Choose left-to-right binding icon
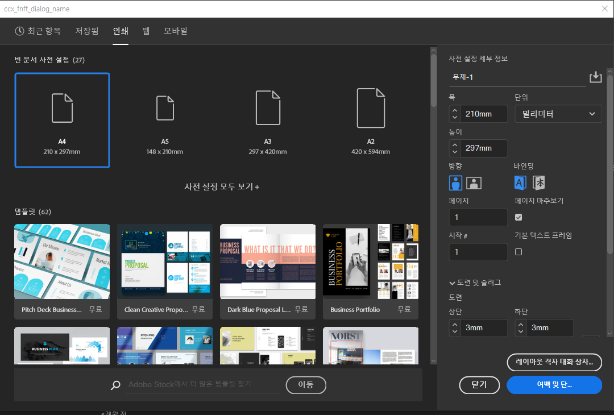The height and width of the screenshot is (415, 614). click(x=520, y=182)
